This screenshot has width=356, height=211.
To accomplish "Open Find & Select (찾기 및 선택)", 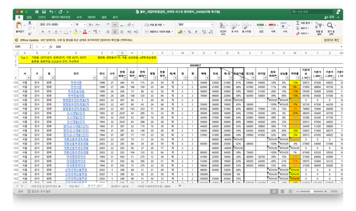I will pyautogui.click(x=331, y=29).
